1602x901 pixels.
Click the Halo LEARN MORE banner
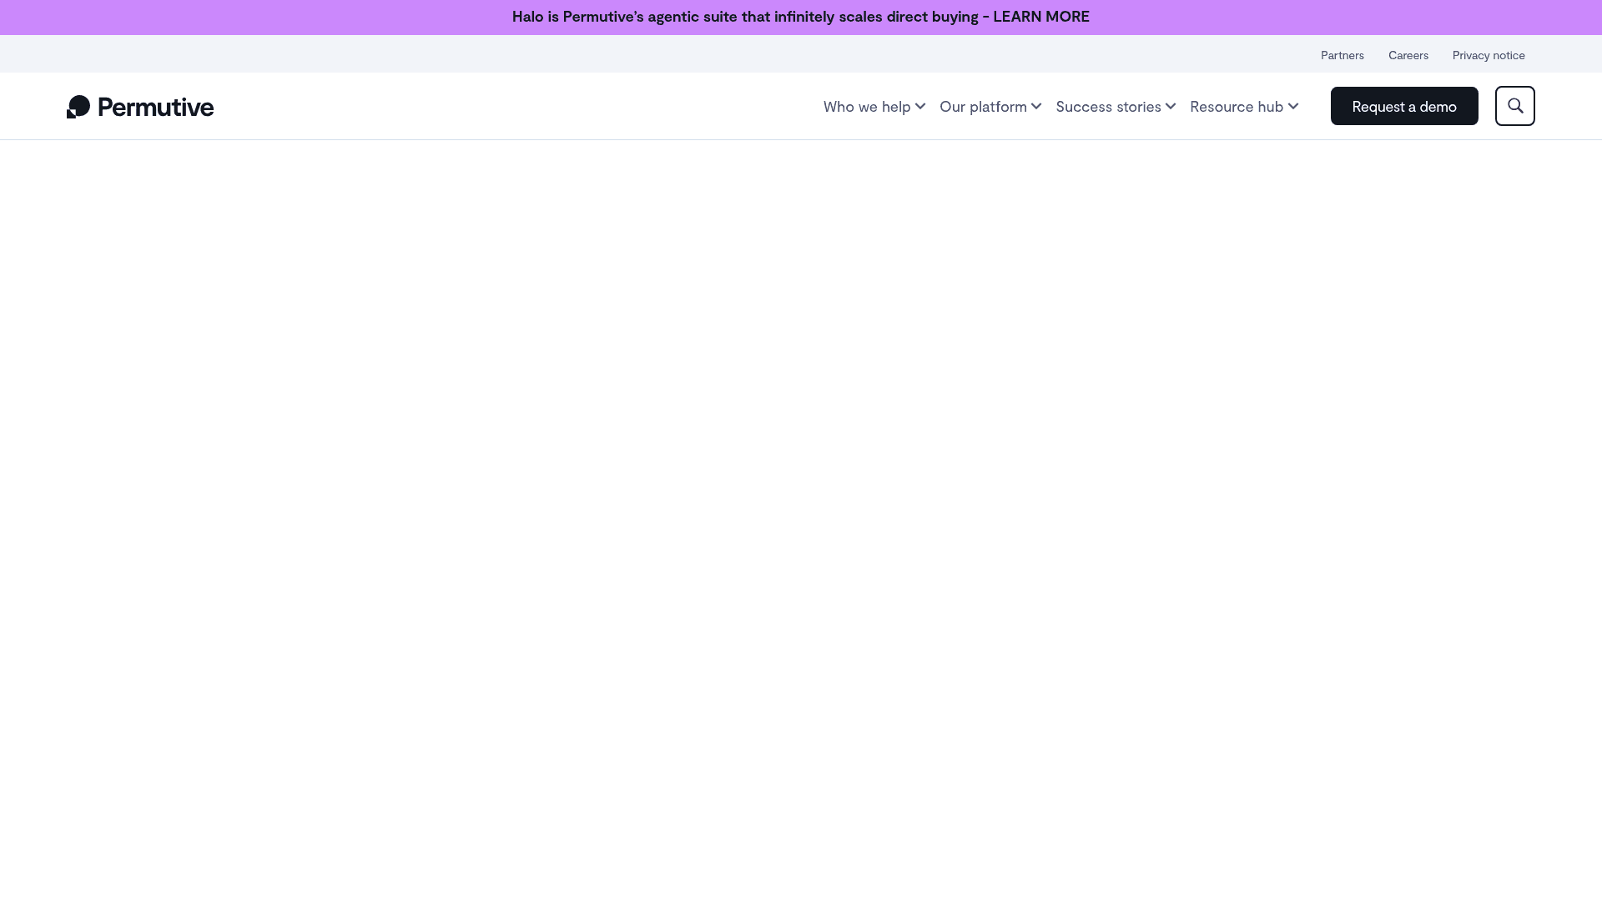801,17
